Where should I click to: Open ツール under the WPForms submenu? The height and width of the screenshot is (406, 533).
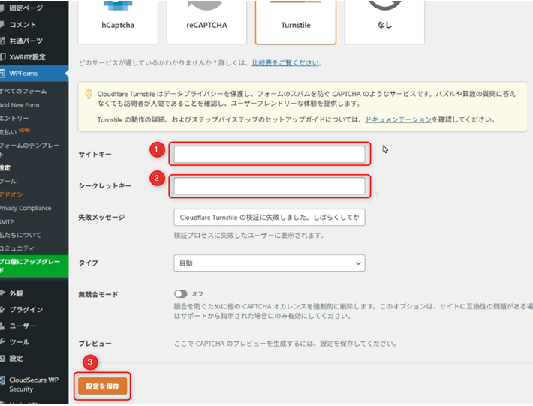8,181
